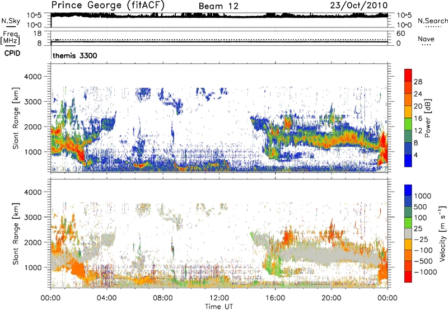This screenshot has width=448, height=310.
Task: Pick the yellow-orange 16–20 dB Power swatch
Action: 408,111
